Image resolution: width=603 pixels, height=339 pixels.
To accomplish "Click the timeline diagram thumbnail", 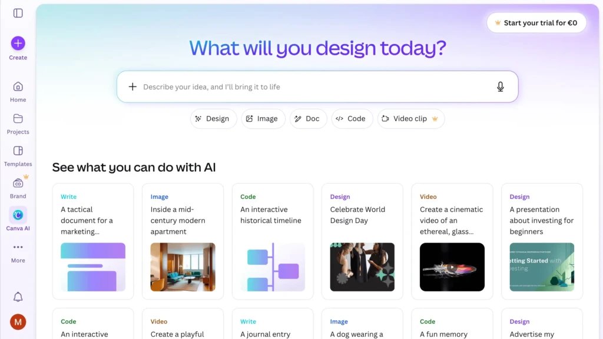I will (x=273, y=267).
